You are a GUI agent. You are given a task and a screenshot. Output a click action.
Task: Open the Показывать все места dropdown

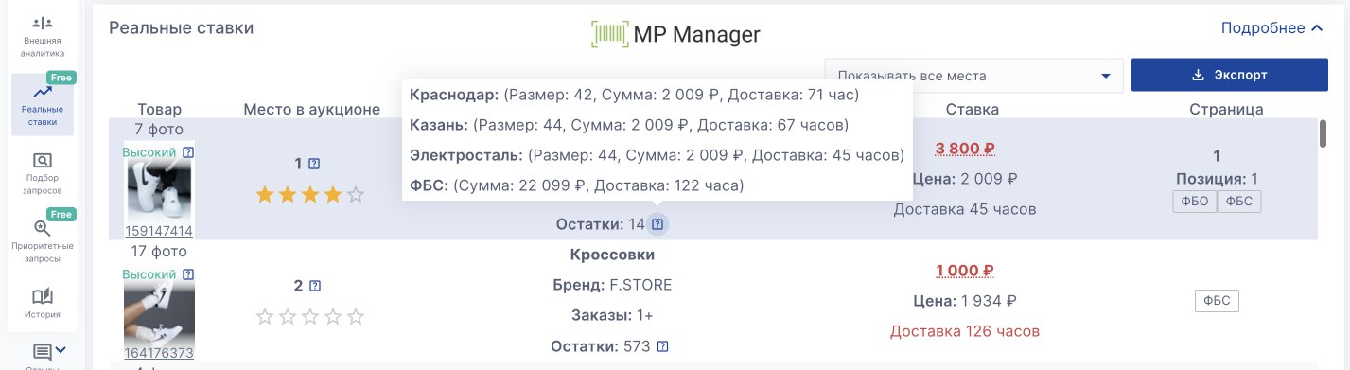pos(973,76)
